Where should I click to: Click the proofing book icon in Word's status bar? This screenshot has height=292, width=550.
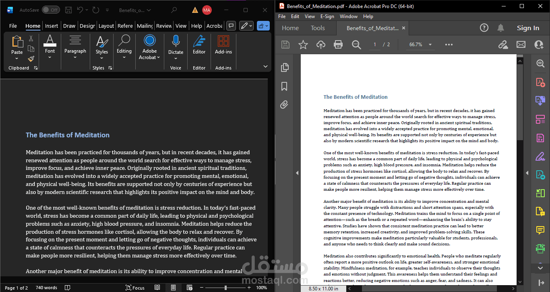coord(68,288)
